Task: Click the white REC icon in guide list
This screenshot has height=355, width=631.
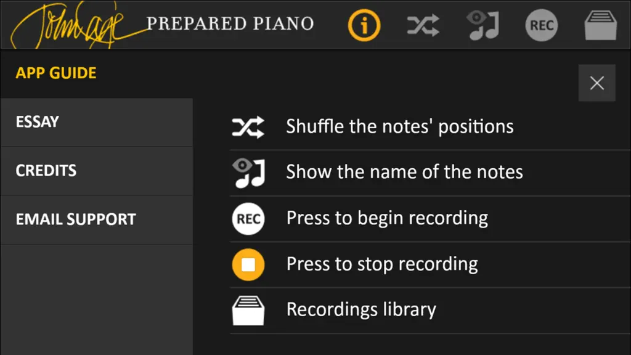Action: coord(248,219)
